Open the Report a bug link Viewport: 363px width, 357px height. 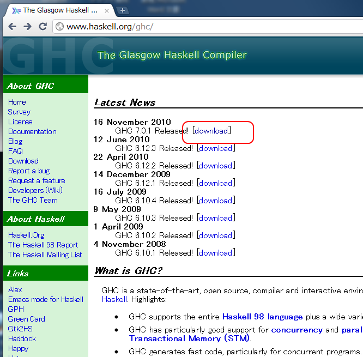coord(29,171)
